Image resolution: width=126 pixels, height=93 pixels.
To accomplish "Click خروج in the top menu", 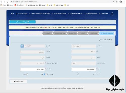I will pyautogui.click(x=12, y=14).
